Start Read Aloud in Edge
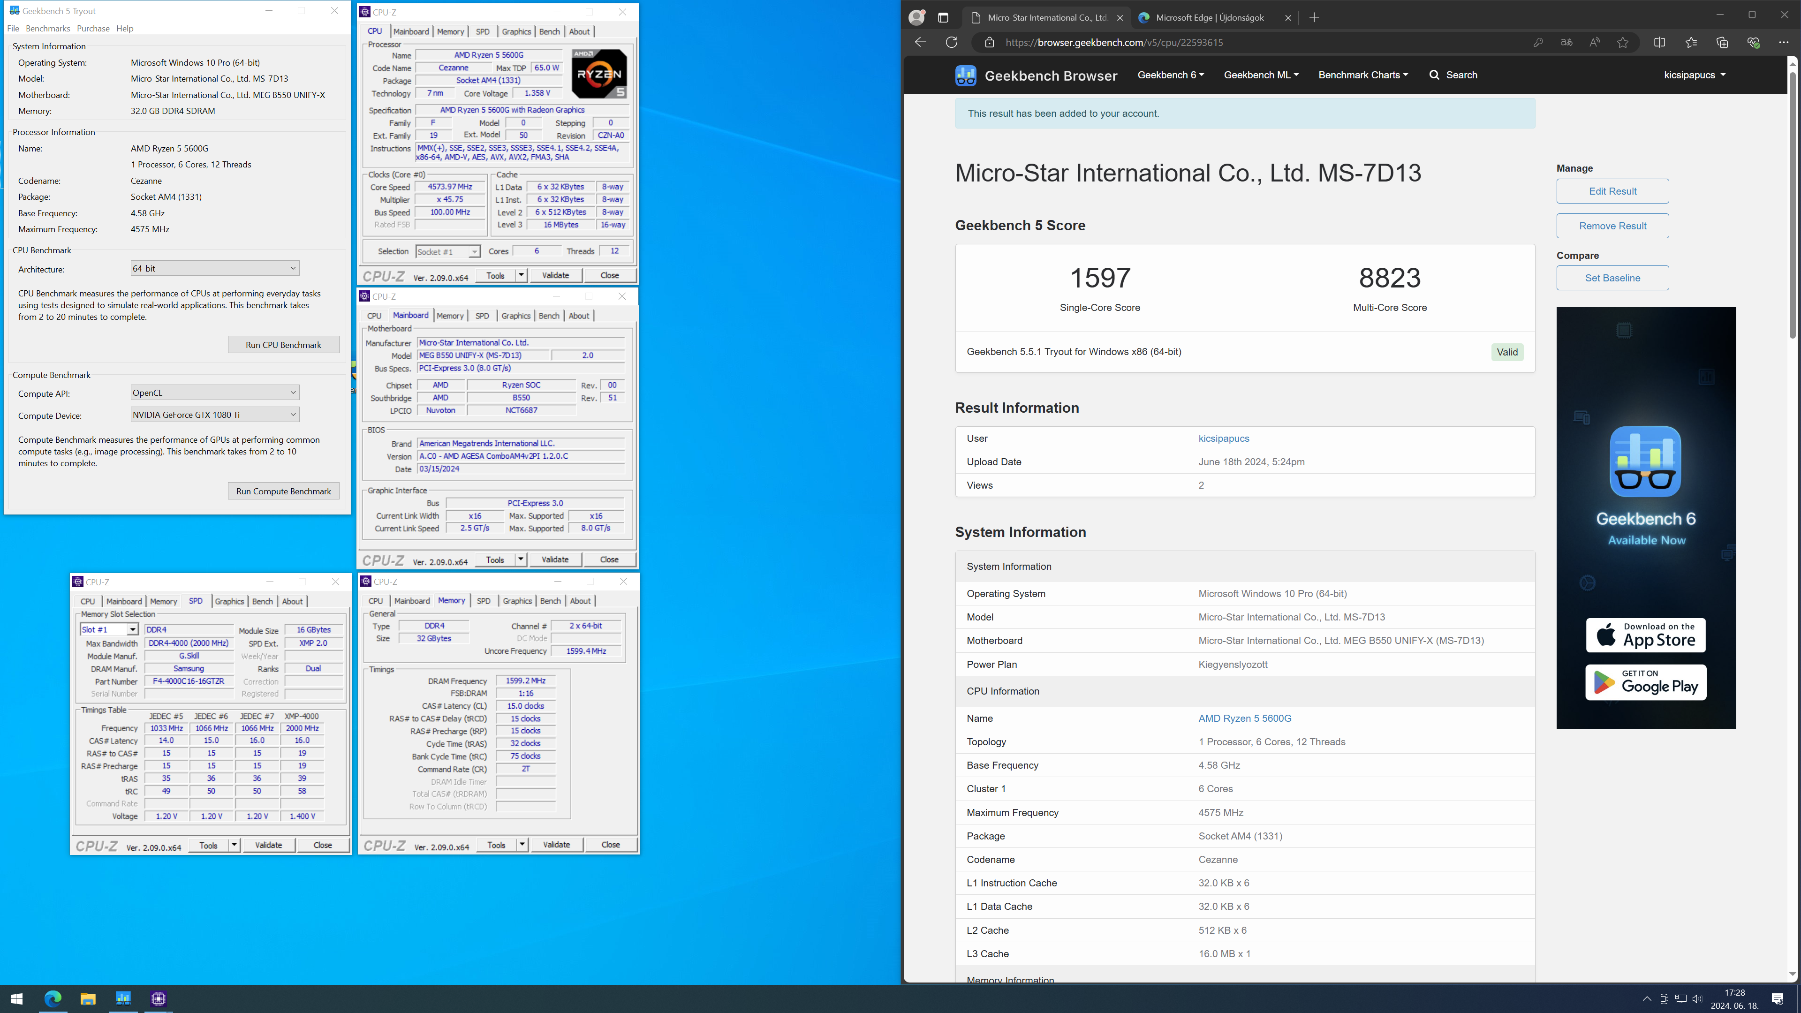 click(x=1595, y=43)
